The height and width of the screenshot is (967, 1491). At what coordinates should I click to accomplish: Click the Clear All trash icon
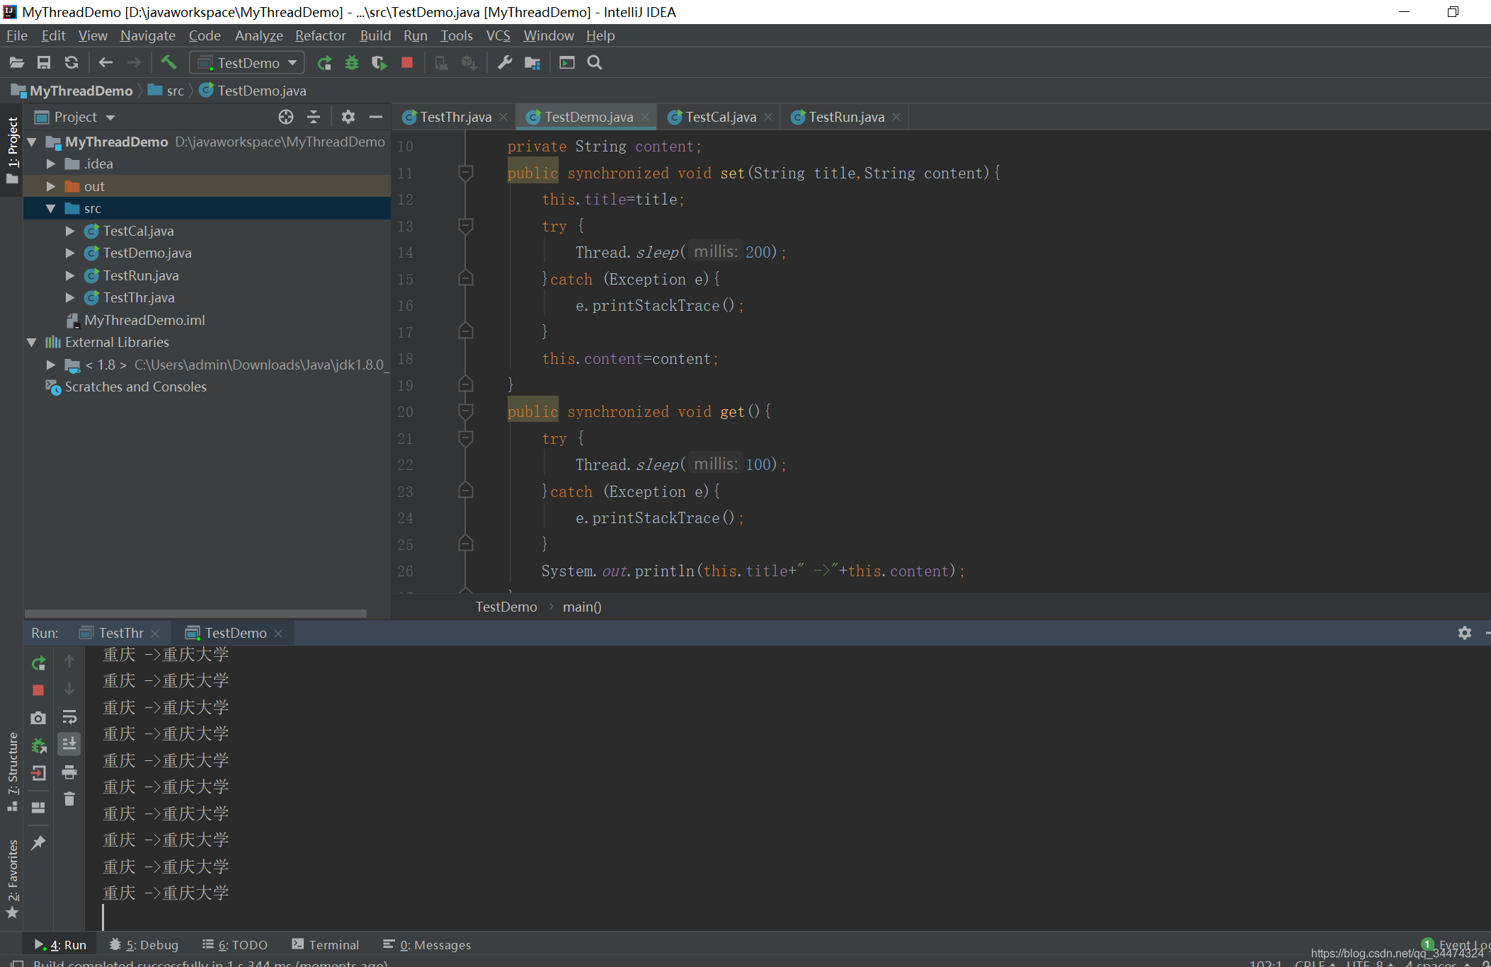pos(69,799)
